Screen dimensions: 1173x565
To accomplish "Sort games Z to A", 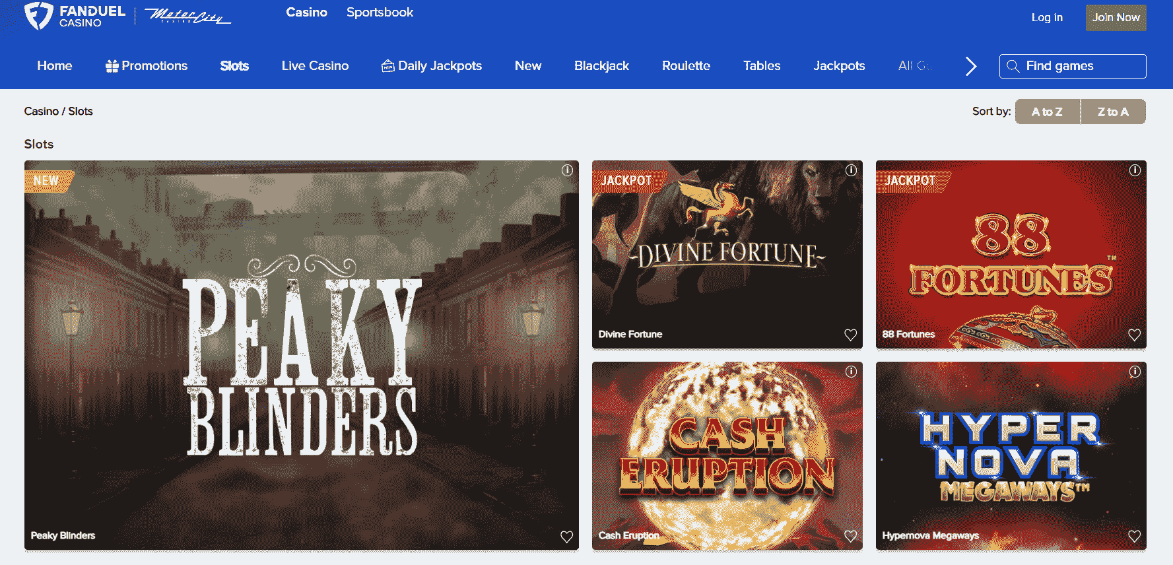I will tap(1113, 112).
